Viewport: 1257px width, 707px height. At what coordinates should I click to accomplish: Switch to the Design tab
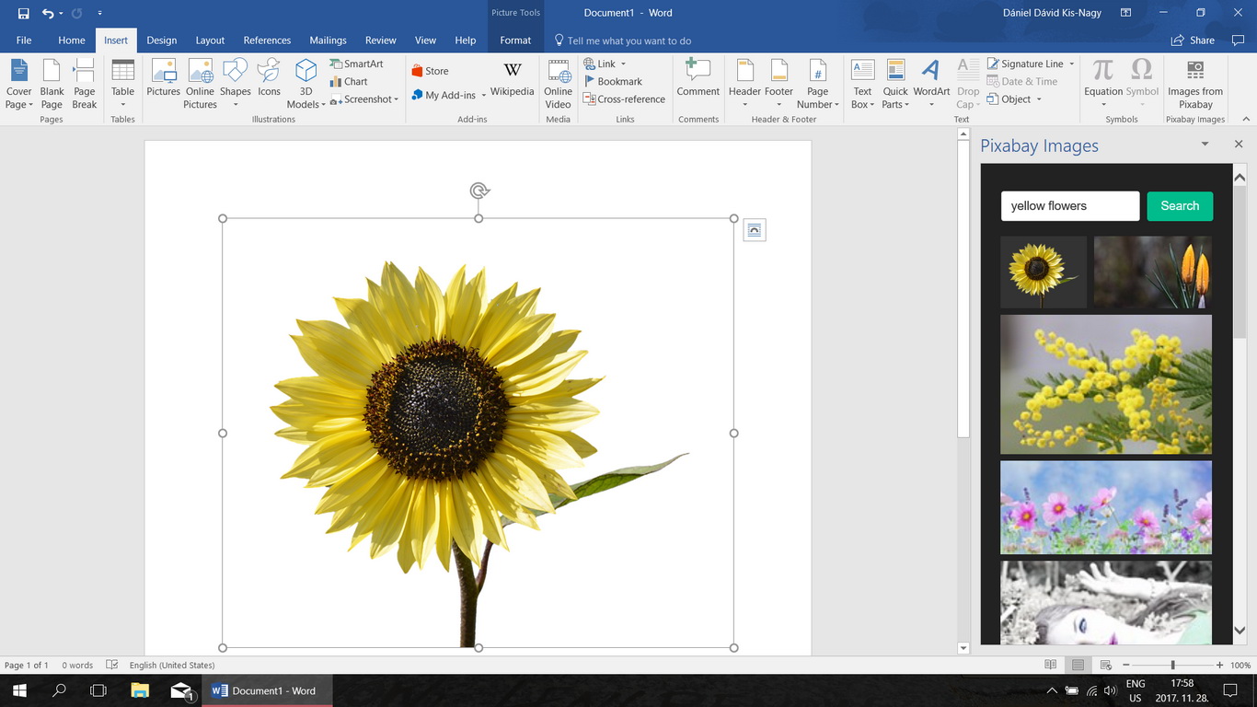coord(161,41)
